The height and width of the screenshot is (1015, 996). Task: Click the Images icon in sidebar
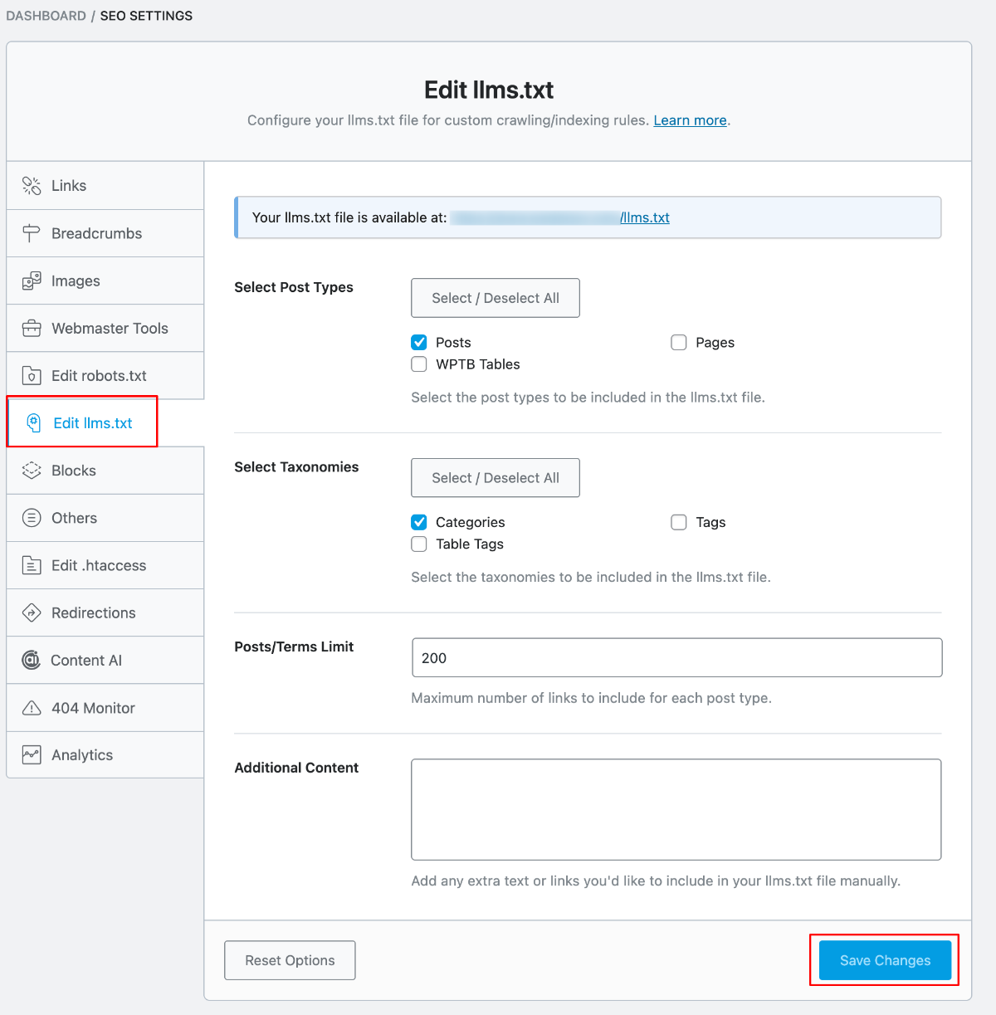click(32, 281)
